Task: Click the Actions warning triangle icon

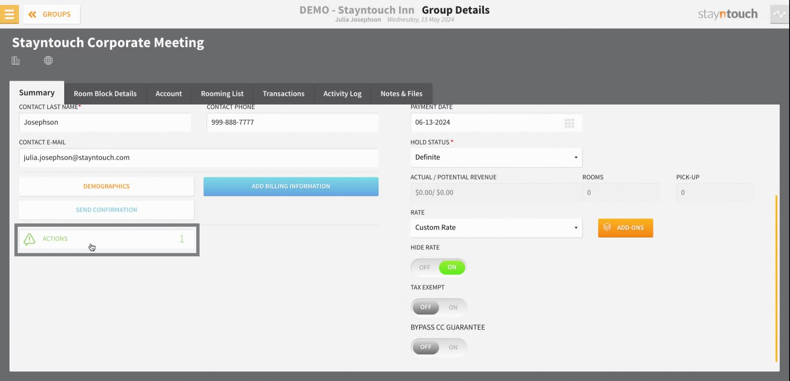Action: [x=30, y=239]
